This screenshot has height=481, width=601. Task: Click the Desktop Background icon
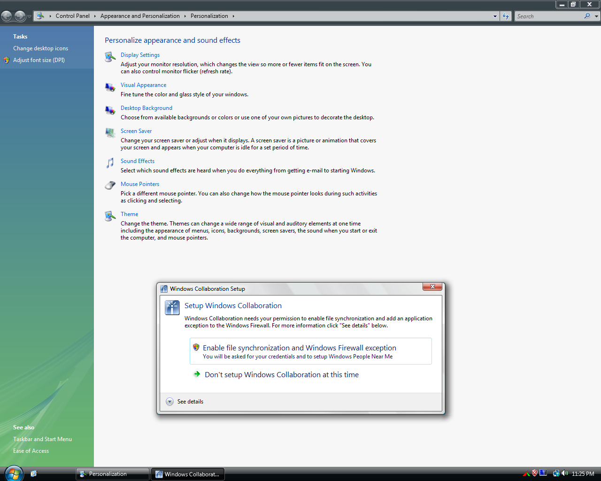(110, 110)
